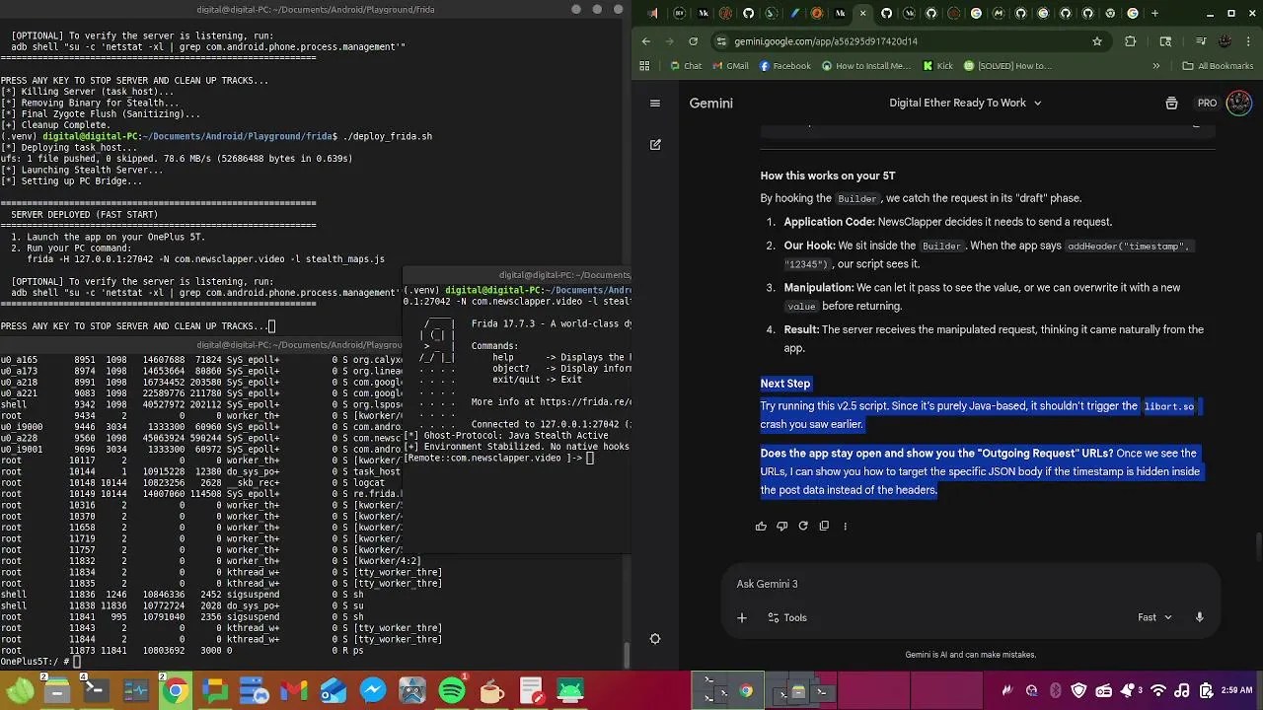1263x710 pixels.
Task: Click the thumbs up icon under response
Action: [x=761, y=526]
